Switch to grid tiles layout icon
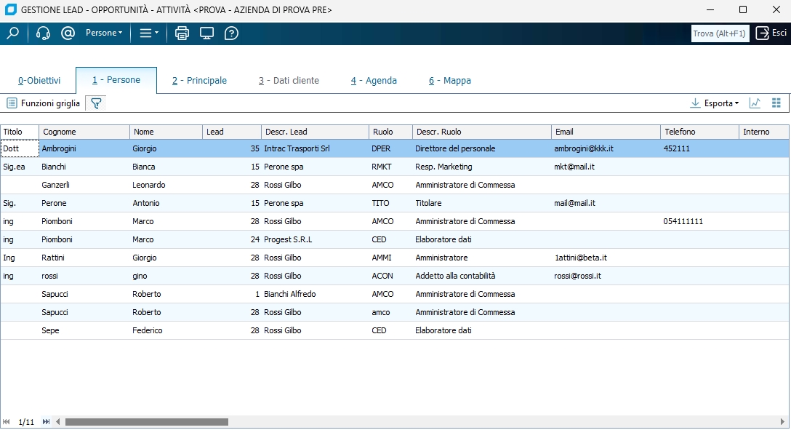The image size is (791, 430). point(776,103)
